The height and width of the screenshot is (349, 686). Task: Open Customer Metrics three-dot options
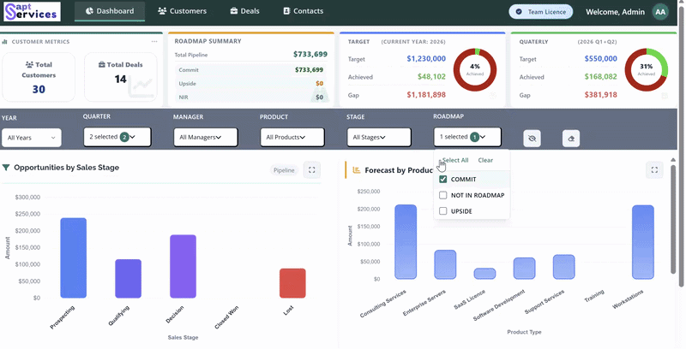tap(154, 42)
